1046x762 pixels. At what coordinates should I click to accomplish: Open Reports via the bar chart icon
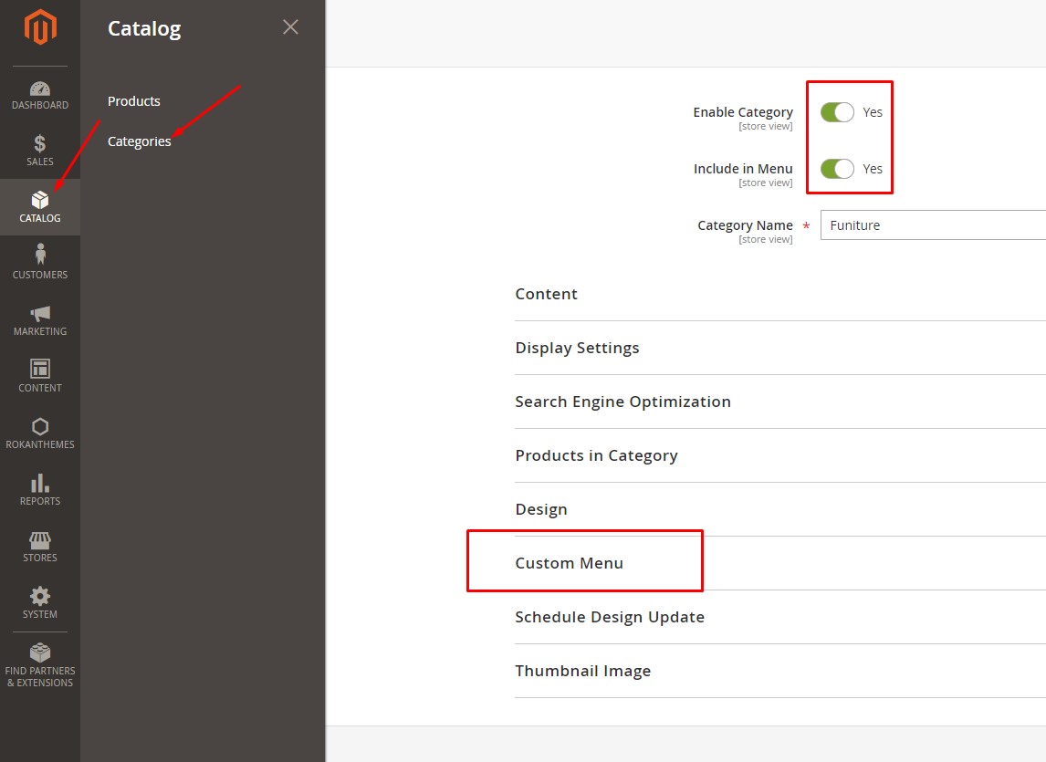40,483
